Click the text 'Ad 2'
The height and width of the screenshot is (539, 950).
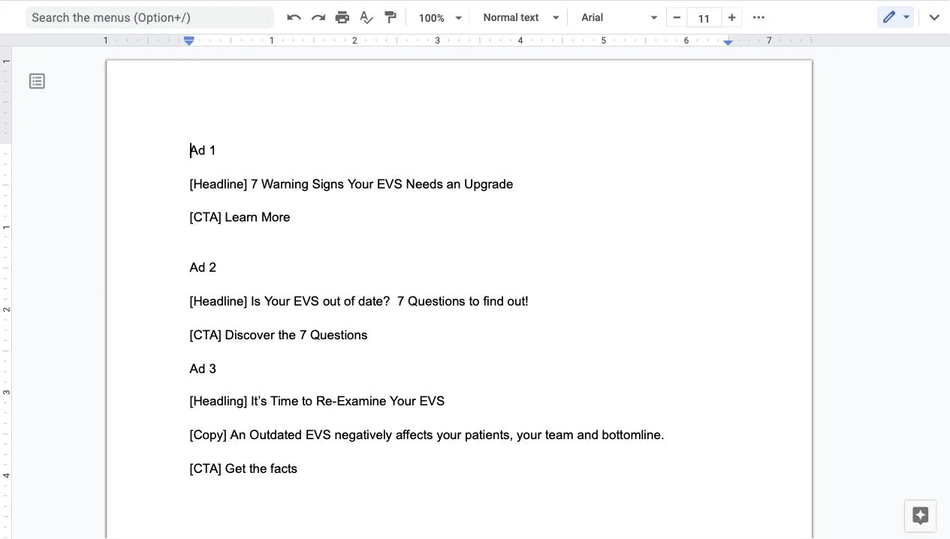(203, 267)
